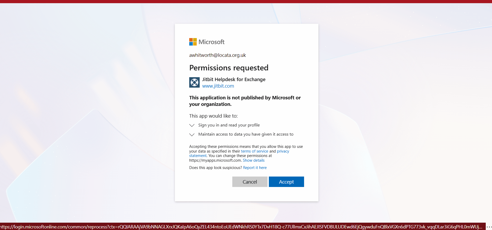
Task: Click the 'Jitbit Helpdesk for Exchange' app name
Action: click(234, 80)
